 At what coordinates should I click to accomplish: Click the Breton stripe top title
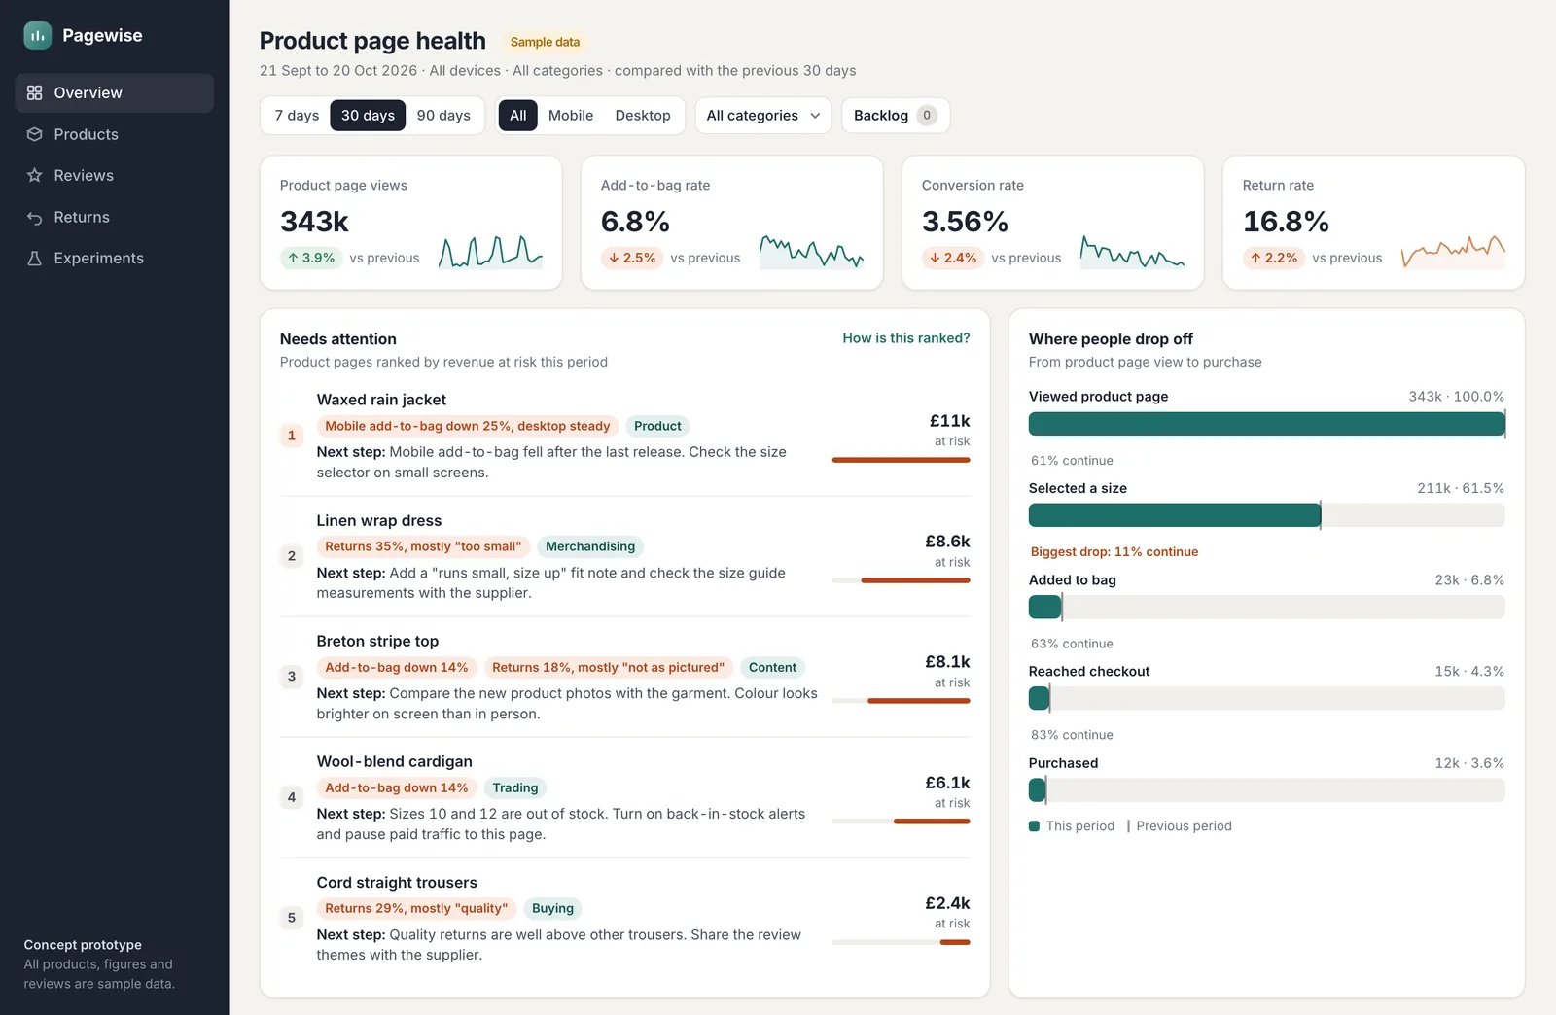(377, 642)
